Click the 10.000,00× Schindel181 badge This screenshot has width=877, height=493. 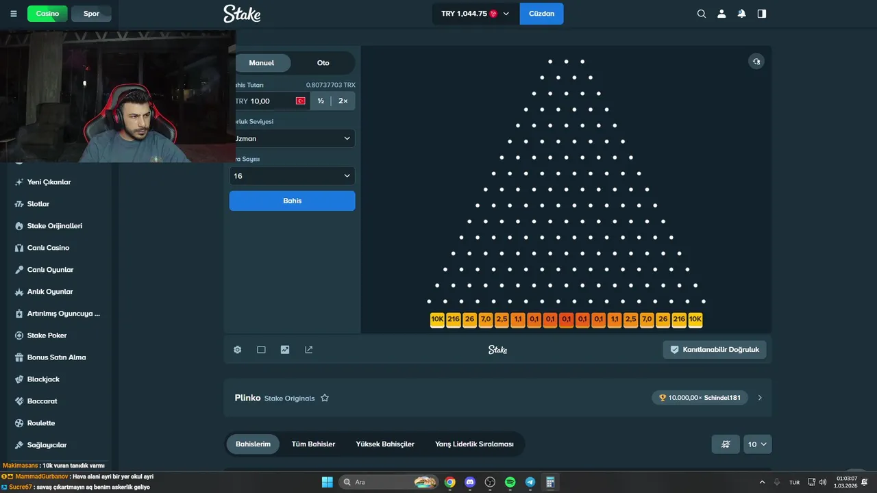point(700,398)
